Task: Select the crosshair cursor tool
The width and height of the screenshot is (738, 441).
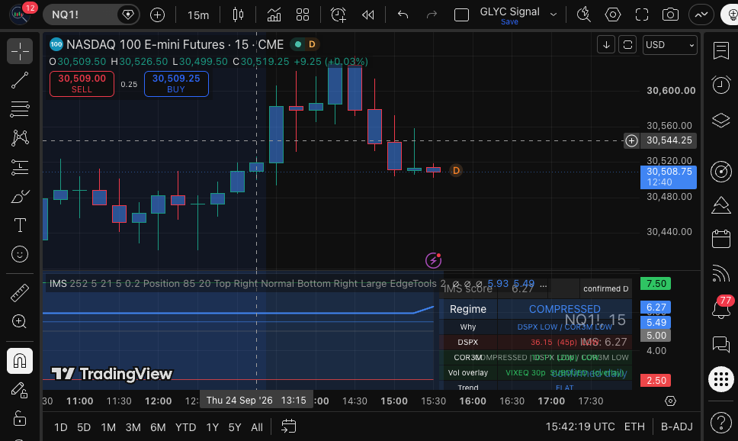Action: [20, 51]
